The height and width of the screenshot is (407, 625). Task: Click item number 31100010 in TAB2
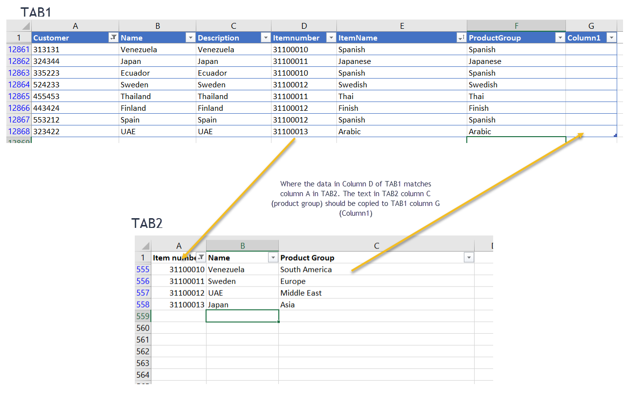coord(179,269)
